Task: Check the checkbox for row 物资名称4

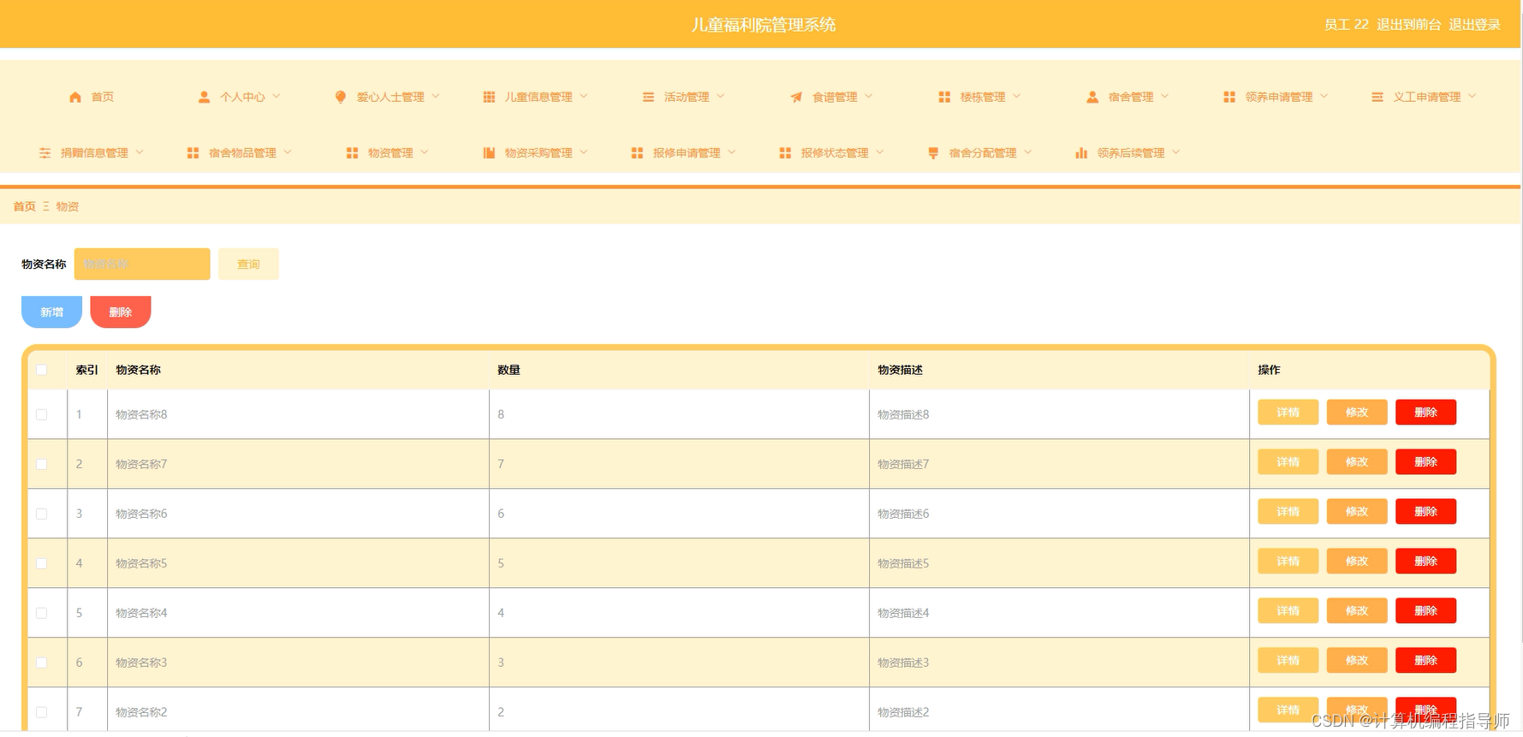Action: (x=41, y=613)
